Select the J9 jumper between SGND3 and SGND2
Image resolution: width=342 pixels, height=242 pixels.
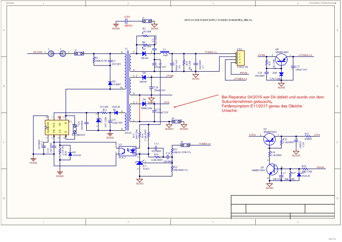pyautogui.click(x=176, y=121)
